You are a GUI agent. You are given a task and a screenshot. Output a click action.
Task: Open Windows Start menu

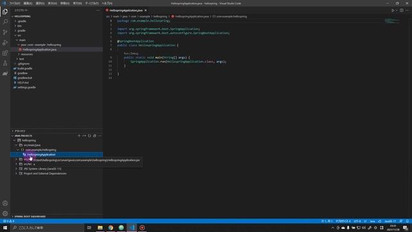(5, 227)
